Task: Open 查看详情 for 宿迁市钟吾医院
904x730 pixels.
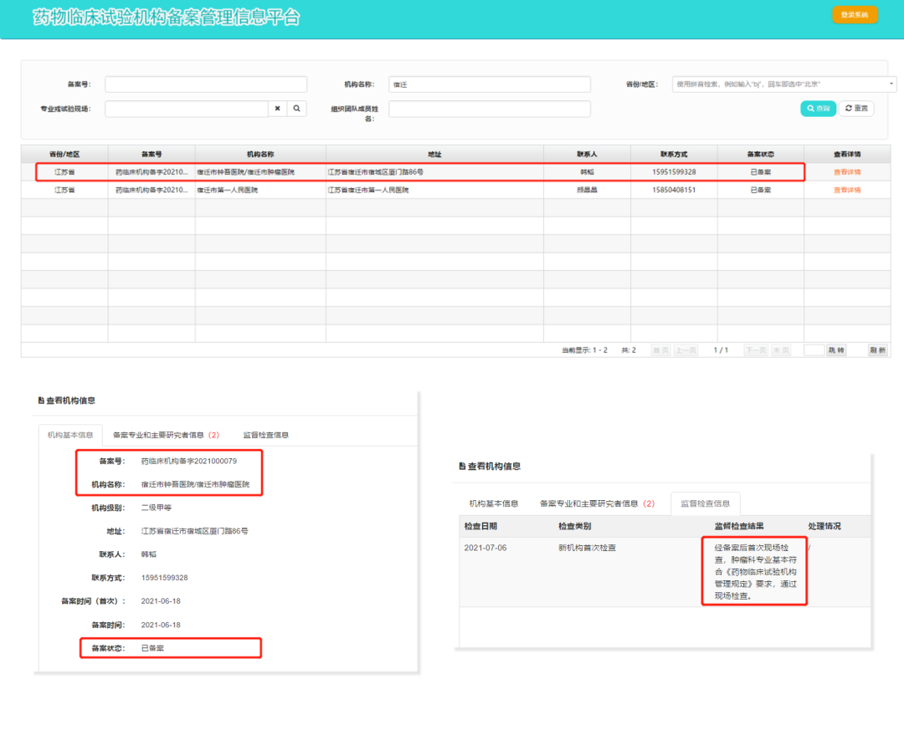Action: click(846, 172)
